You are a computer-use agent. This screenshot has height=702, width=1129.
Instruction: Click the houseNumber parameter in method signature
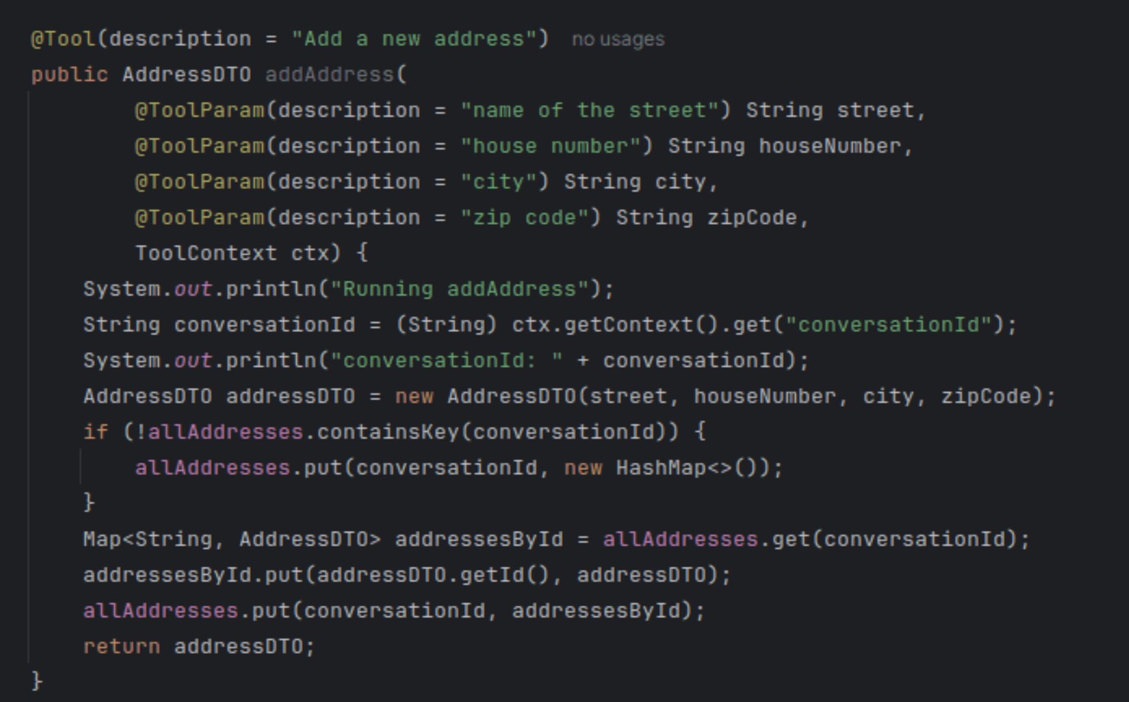point(829,146)
